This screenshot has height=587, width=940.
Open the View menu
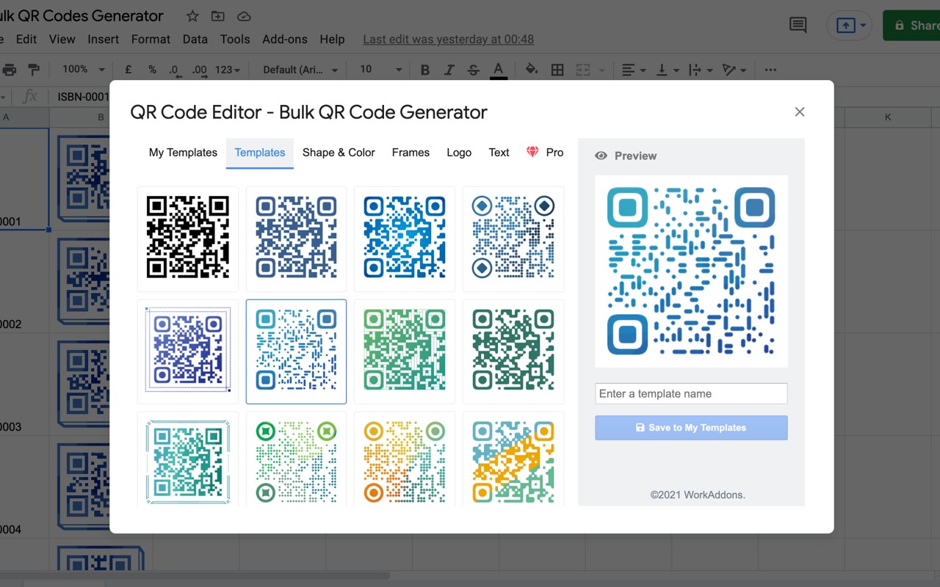coord(62,39)
